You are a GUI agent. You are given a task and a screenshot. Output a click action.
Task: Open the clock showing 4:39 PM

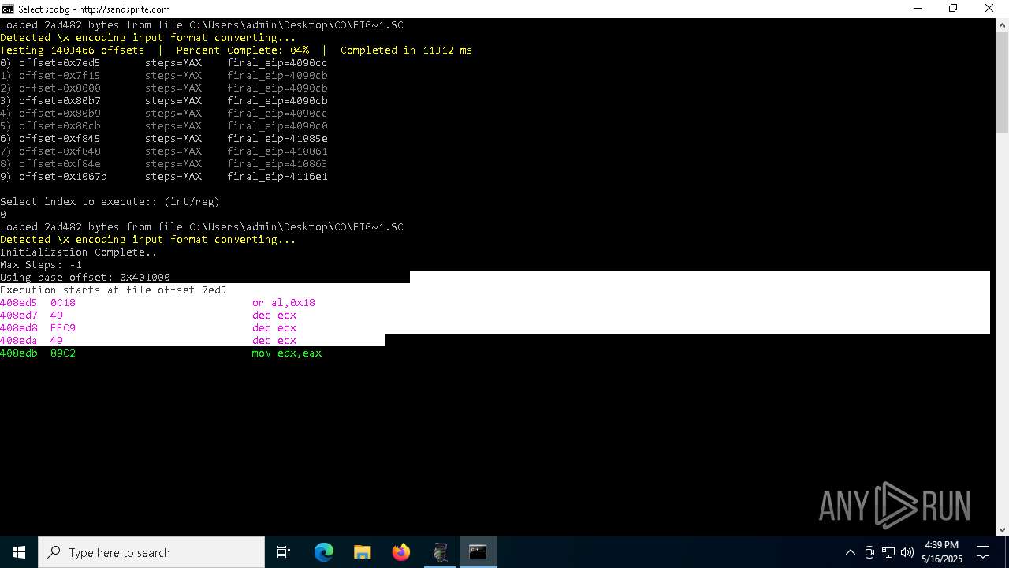942,552
